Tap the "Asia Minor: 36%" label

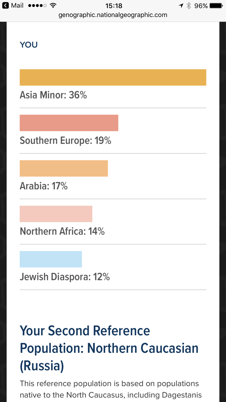tap(53, 95)
